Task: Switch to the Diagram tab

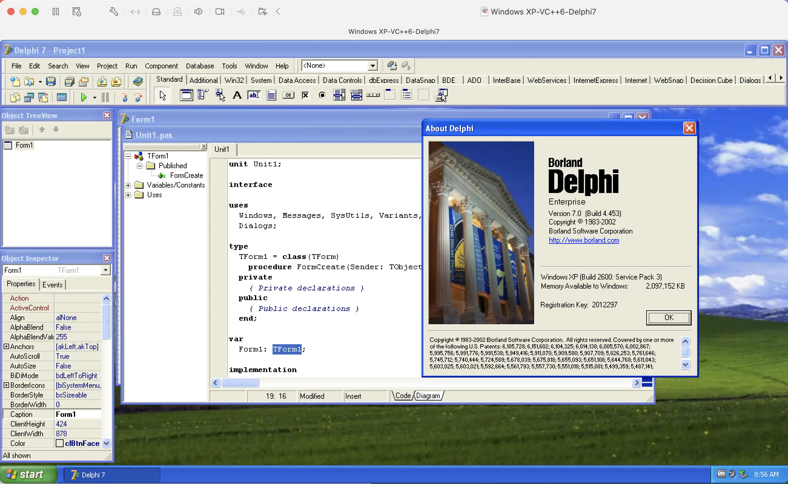Action: (x=428, y=396)
